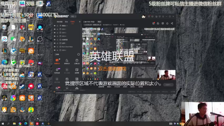This screenshot has height=126, width=224.
Task: Lock the 摄像头 1 source
Action: coord(57,26)
